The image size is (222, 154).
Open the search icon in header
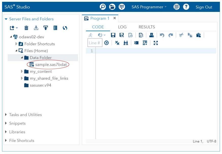pyautogui.click(x=103, y=7)
